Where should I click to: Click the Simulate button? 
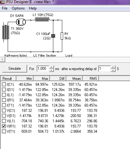[14, 69]
